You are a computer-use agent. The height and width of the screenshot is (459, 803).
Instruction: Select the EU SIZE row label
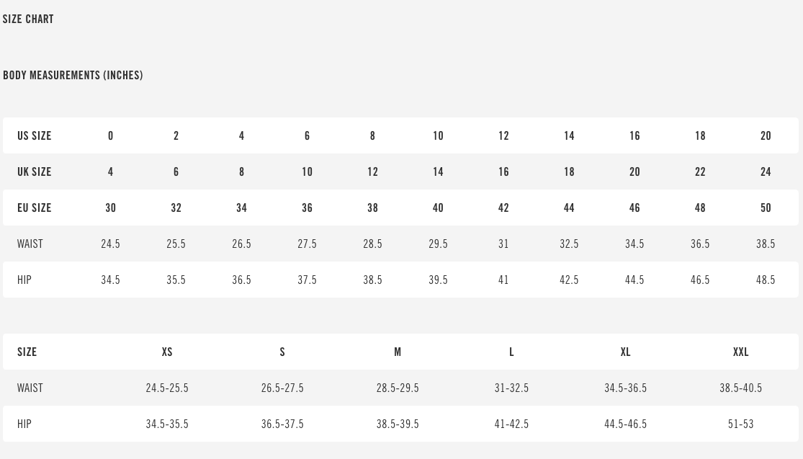pyautogui.click(x=35, y=208)
